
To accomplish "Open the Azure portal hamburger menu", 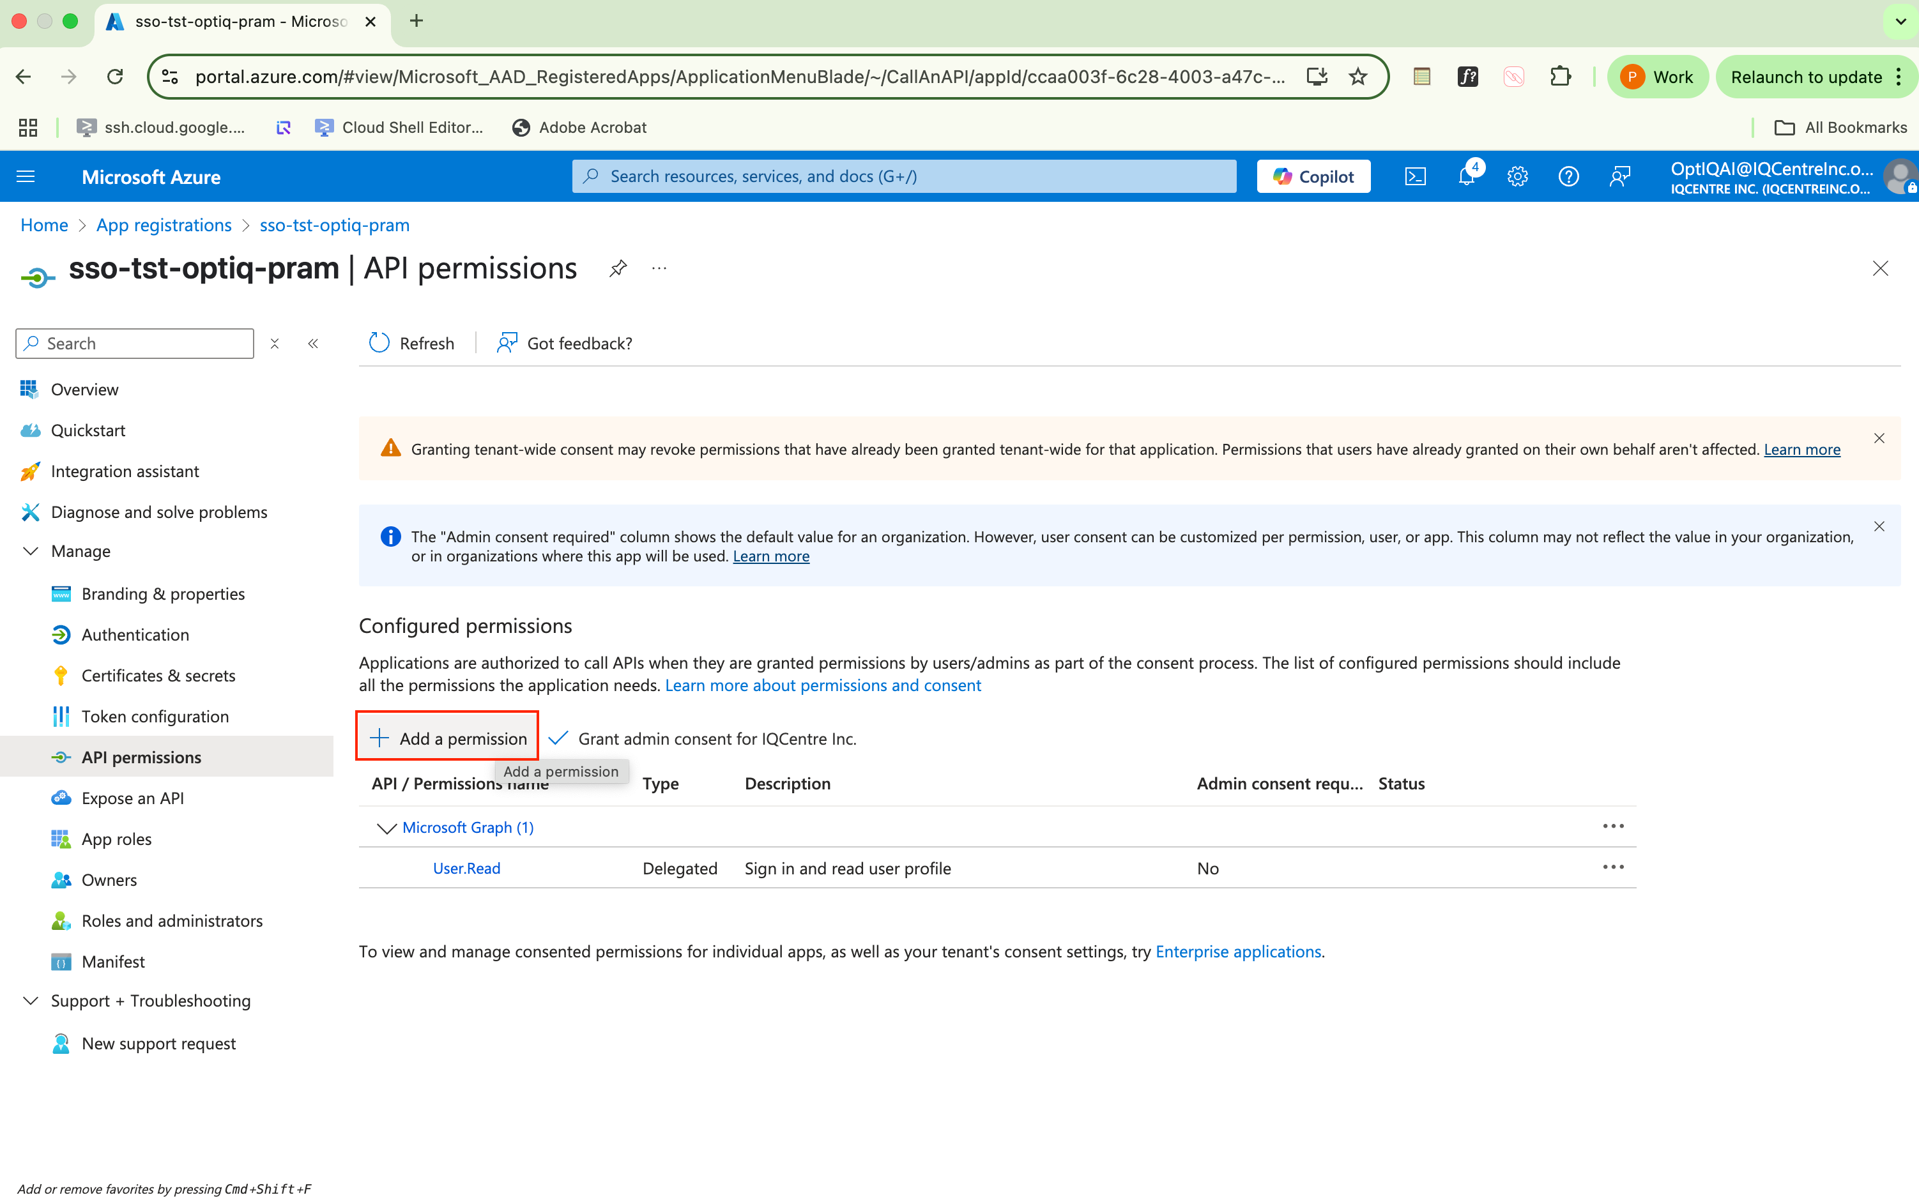I will pos(26,176).
